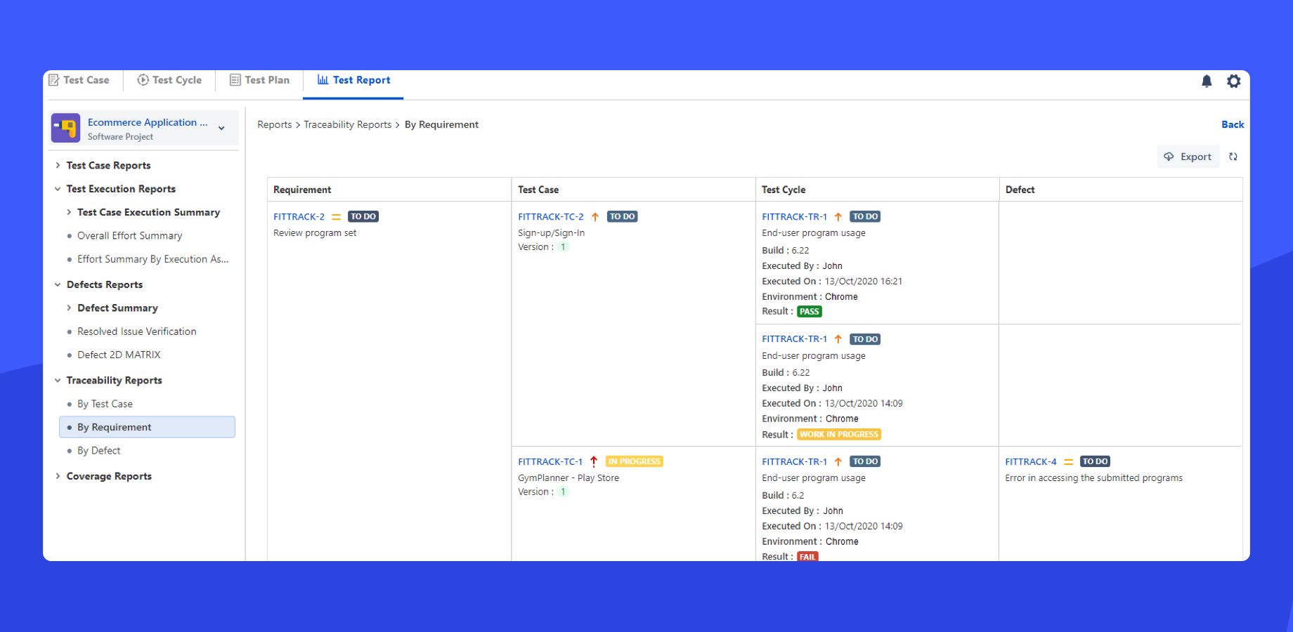Image resolution: width=1293 pixels, height=632 pixels.
Task: Click the Test Report chart icon
Action: pos(324,79)
